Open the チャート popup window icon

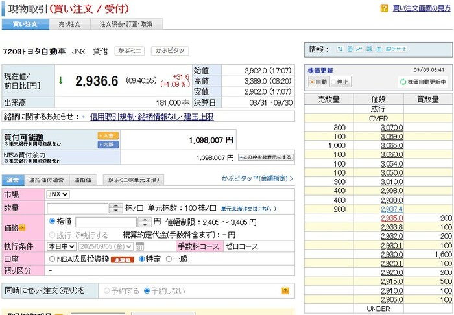[x=396, y=49]
